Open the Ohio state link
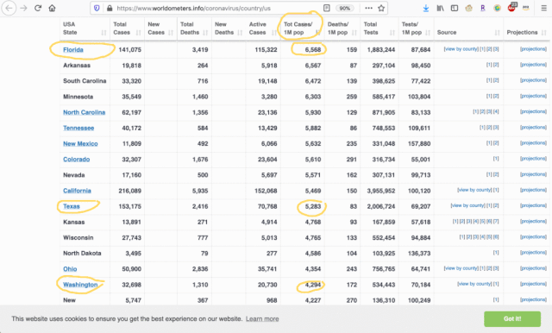This screenshot has height=333, width=552. tap(70, 269)
